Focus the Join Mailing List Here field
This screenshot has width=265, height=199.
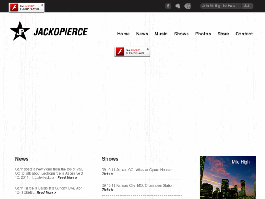click(221, 6)
